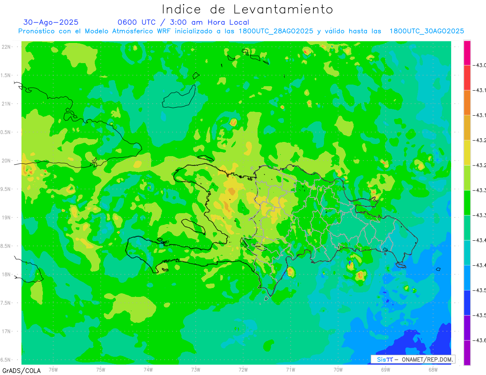Click the '7.5N' latitude label
486x375 pixels.
point(6,303)
